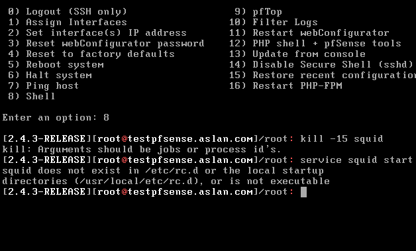
Task: Select Update from console entry
Action: point(297,54)
